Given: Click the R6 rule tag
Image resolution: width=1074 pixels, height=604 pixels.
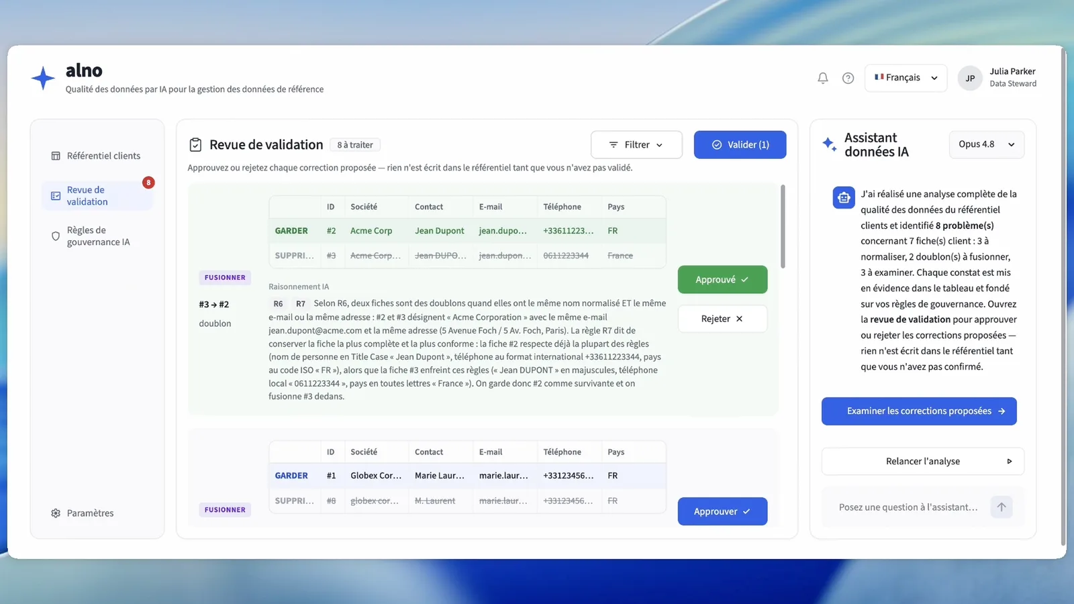Looking at the screenshot, I should click(278, 304).
